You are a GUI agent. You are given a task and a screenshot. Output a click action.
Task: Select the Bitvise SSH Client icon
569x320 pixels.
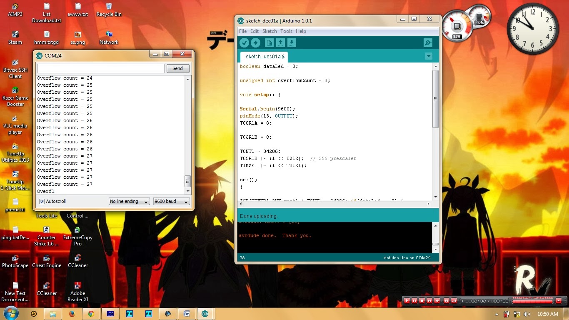(15, 69)
